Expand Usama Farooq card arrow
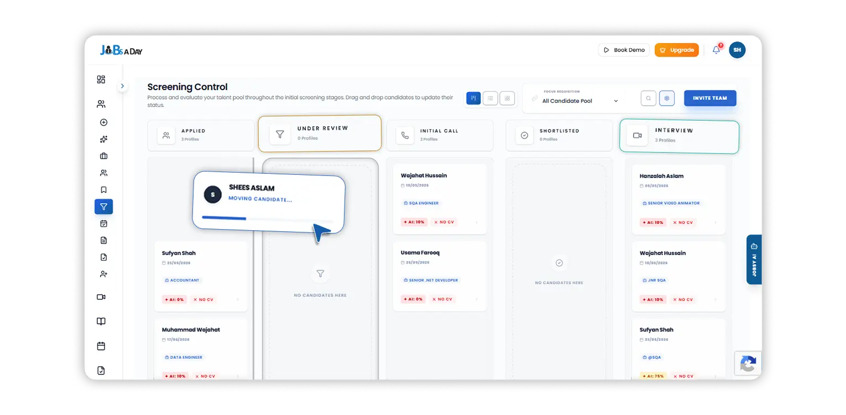Viewport: 846px width, 415px height. tap(477, 299)
